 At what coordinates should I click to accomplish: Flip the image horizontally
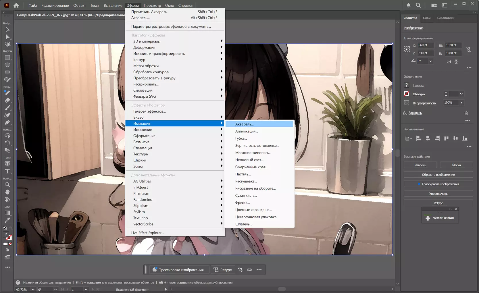coord(449,61)
